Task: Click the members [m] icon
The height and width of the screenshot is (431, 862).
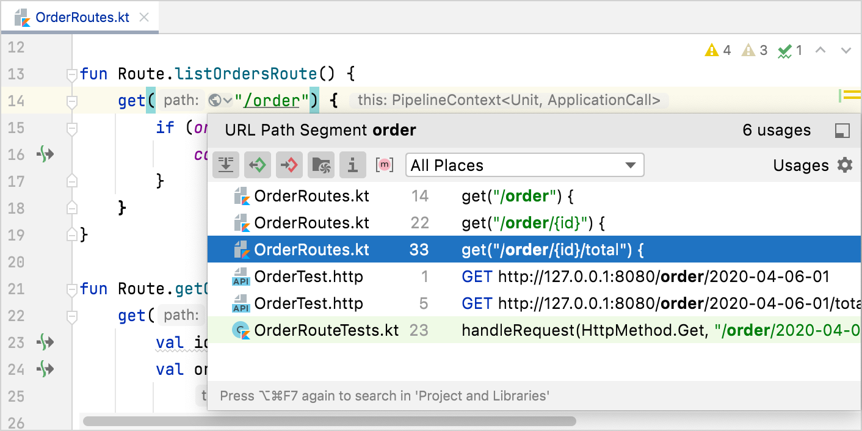Action: [x=385, y=165]
